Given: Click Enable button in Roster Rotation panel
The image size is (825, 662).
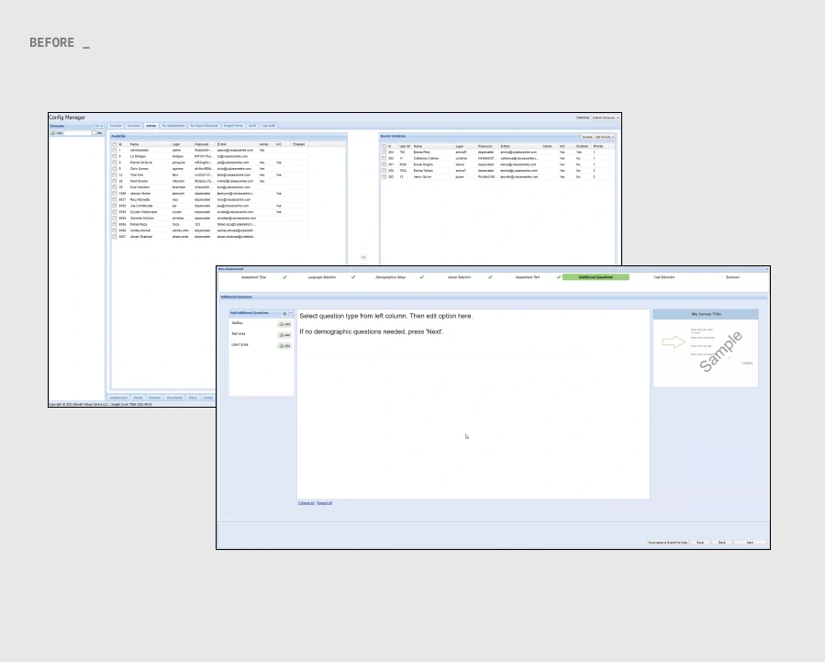Looking at the screenshot, I should (x=587, y=137).
